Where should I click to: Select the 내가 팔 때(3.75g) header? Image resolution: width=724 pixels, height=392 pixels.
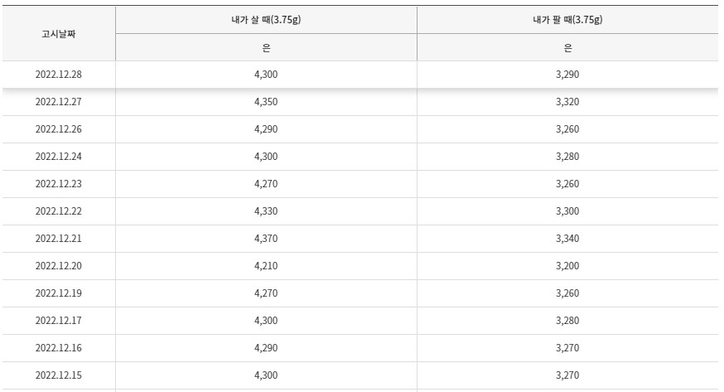coord(567,19)
